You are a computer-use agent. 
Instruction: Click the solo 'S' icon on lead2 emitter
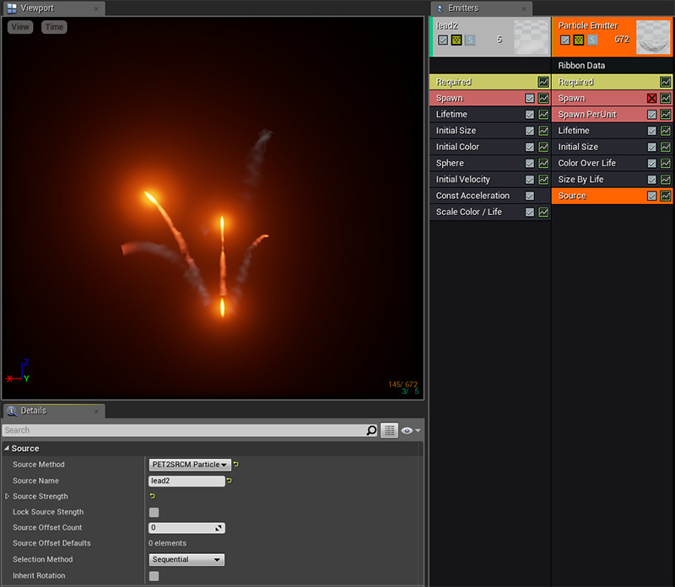coord(470,40)
